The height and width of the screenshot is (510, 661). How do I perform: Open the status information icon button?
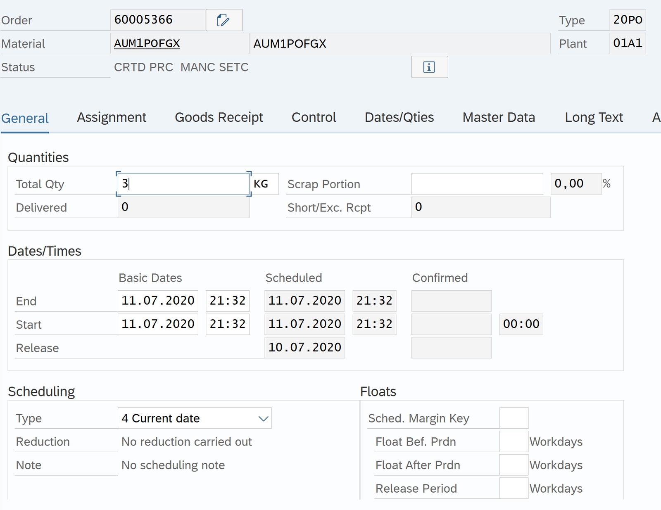(x=429, y=67)
